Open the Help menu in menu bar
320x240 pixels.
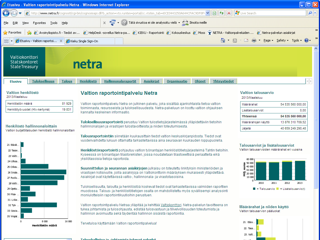click(65, 23)
